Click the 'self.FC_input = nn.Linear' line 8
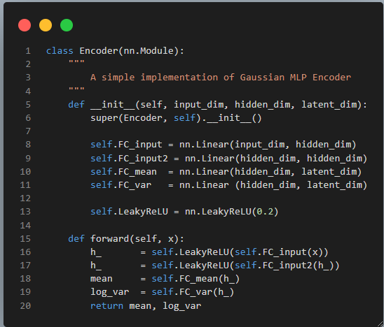The image size is (384, 327). 223,145
